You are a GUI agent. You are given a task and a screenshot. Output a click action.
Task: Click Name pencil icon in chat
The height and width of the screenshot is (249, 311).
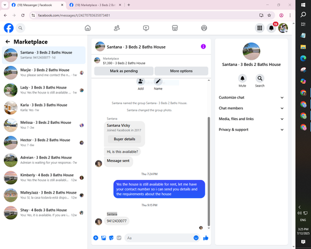tap(158, 82)
